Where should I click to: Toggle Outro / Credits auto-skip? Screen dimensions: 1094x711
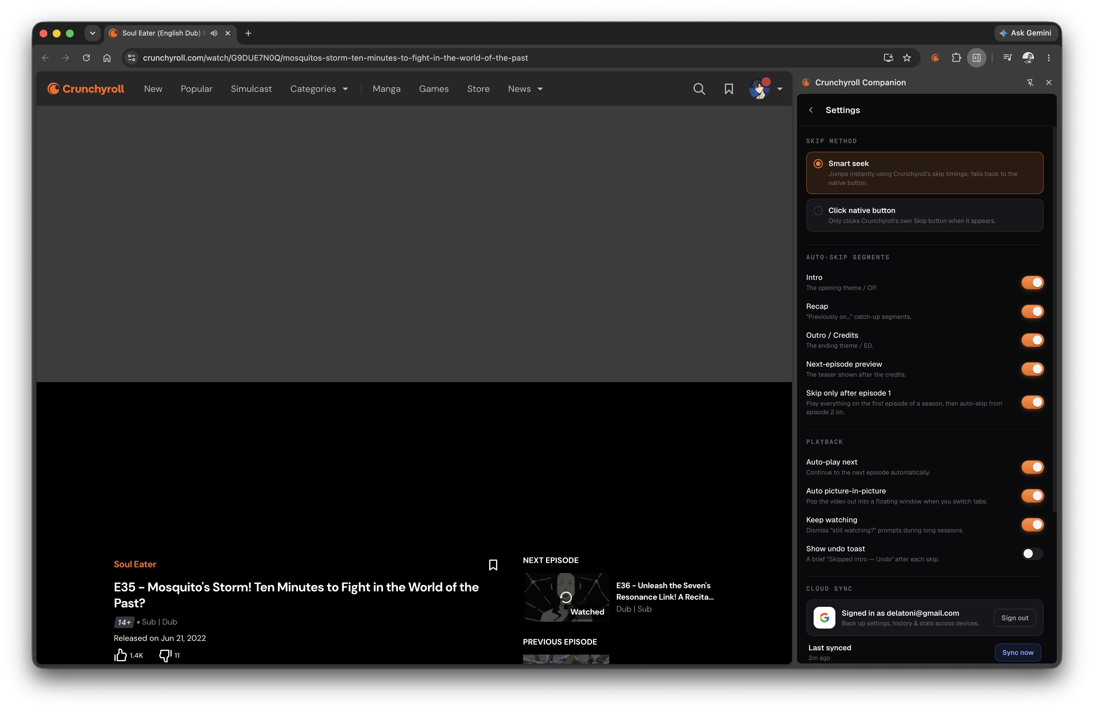click(x=1032, y=340)
